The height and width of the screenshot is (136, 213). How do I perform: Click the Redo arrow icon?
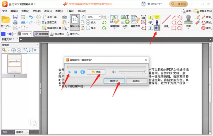tap(31, 22)
